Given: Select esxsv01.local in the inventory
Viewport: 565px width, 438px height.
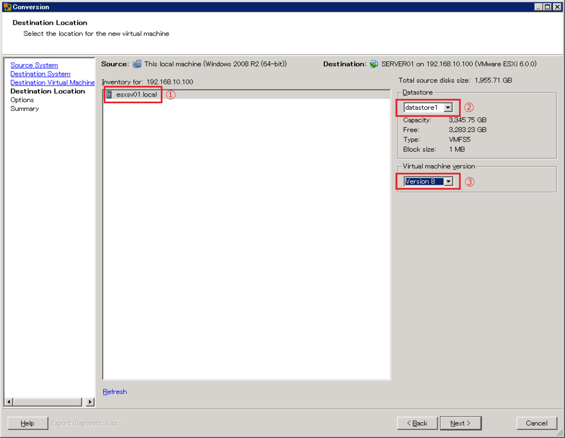Looking at the screenshot, I should [247, 94].
